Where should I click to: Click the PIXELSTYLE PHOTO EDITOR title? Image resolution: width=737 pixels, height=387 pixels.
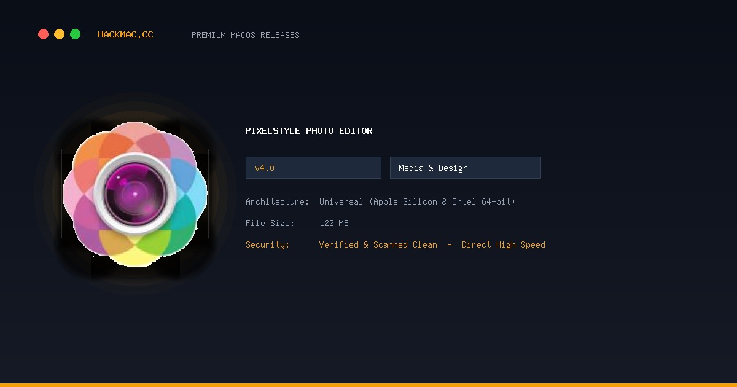click(x=309, y=131)
